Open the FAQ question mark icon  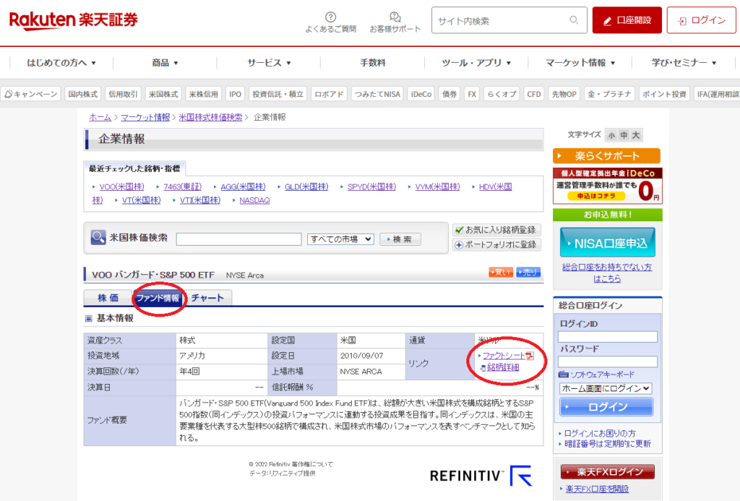click(331, 17)
